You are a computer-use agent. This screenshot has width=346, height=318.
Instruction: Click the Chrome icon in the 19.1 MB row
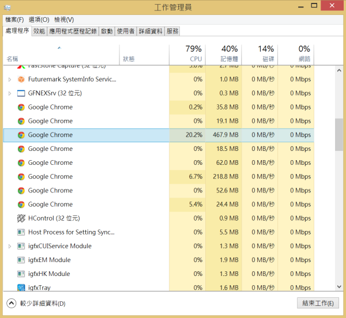(x=21, y=121)
